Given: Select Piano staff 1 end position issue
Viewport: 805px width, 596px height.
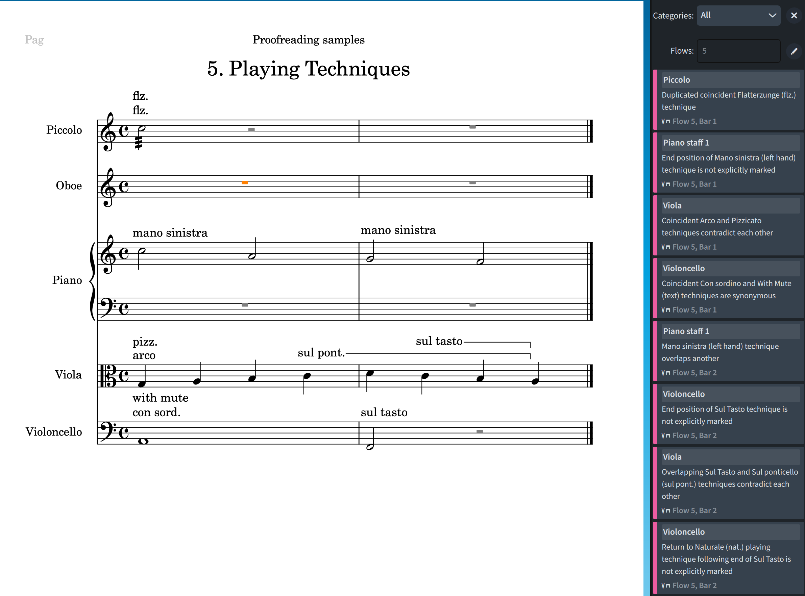Looking at the screenshot, I should pyautogui.click(x=728, y=163).
